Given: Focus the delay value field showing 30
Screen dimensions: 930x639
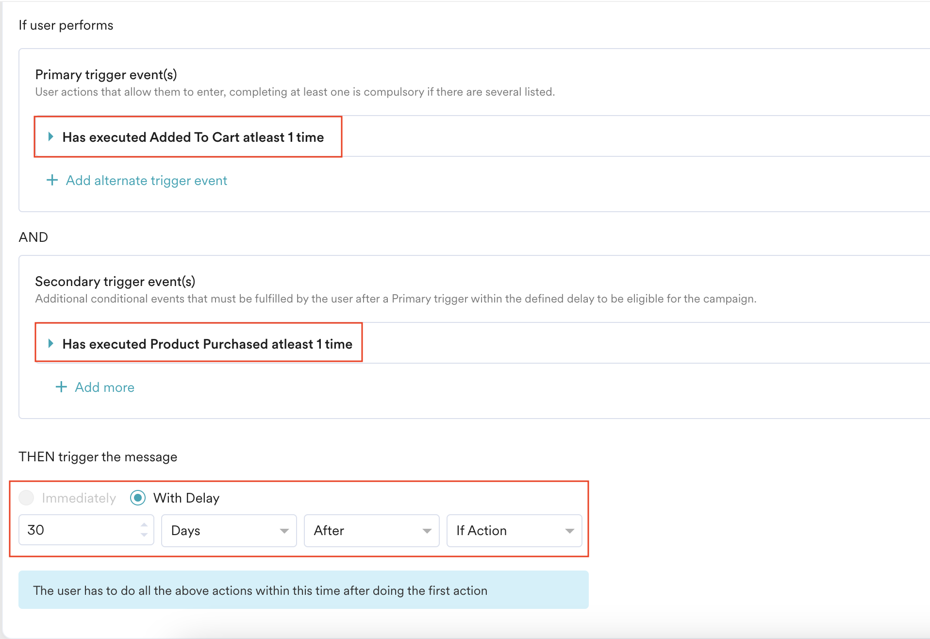Looking at the screenshot, I should click(x=78, y=530).
